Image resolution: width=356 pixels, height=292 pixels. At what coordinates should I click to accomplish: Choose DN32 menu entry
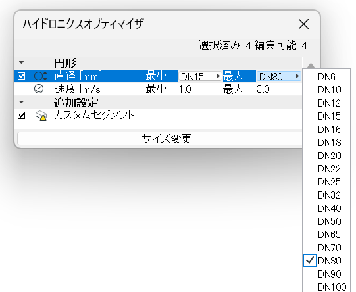click(326, 195)
